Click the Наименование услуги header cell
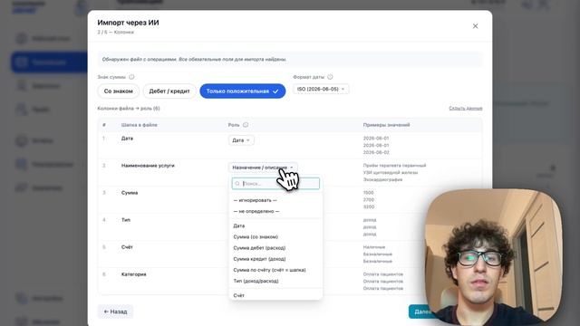The width and height of the screenshot is (580, 326). pyautogui.click(x=148, y=166)
